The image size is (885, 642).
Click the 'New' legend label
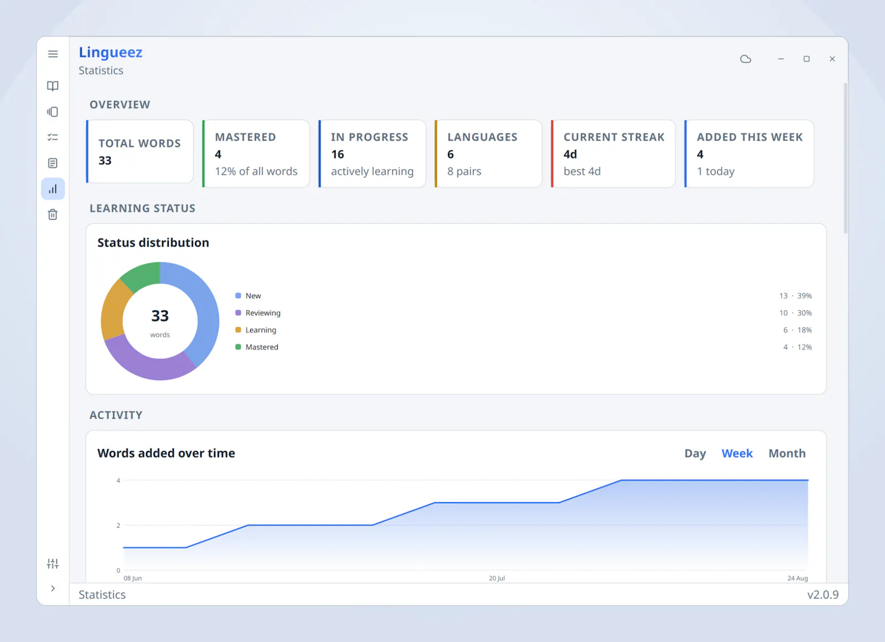point(253,296)
